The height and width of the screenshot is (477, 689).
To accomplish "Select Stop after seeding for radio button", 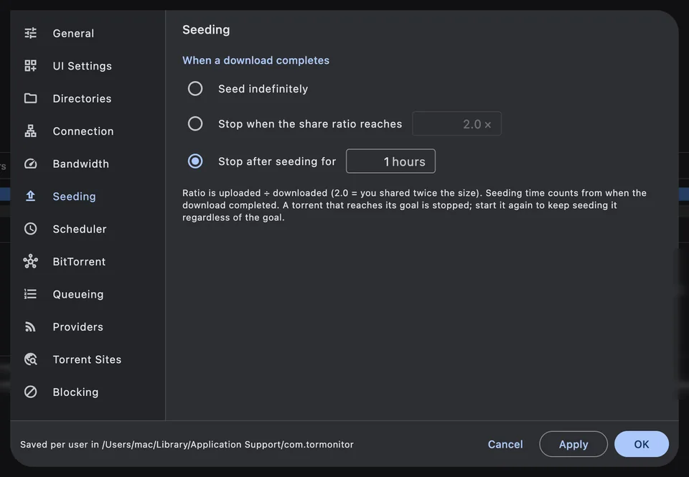I will pyautogui.click(x=195, y=161).
